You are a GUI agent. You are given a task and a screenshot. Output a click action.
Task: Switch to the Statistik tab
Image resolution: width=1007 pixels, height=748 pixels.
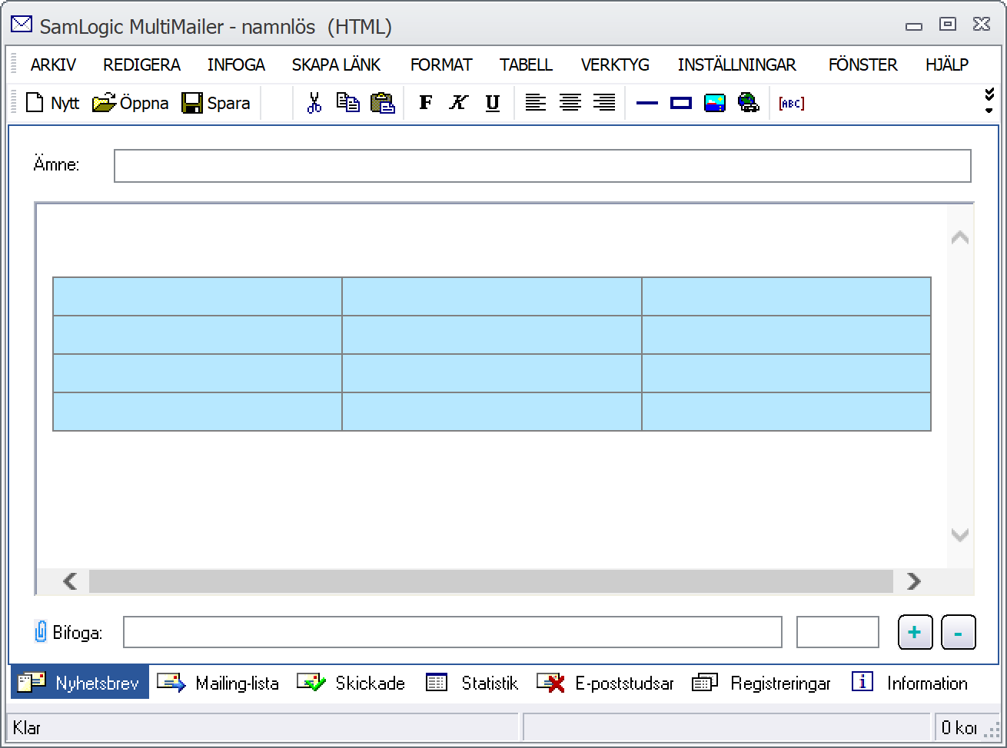[472, 683]
